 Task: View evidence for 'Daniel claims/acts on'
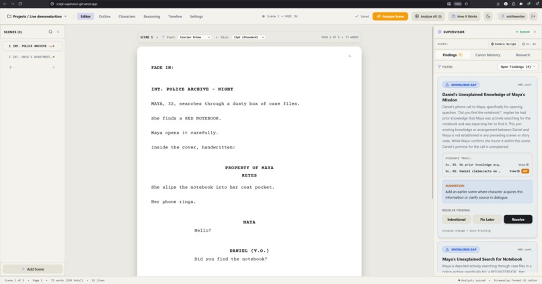(514, 171)
